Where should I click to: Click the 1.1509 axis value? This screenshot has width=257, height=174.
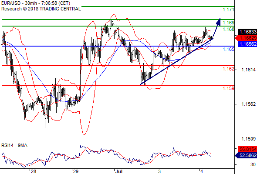click(x=248, y=139)
